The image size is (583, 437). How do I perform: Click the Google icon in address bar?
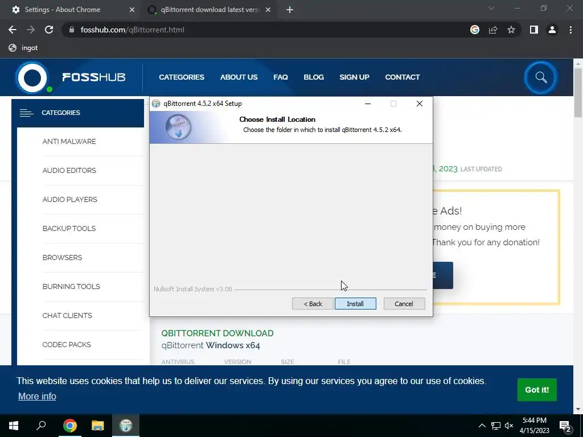click(474, 30)
